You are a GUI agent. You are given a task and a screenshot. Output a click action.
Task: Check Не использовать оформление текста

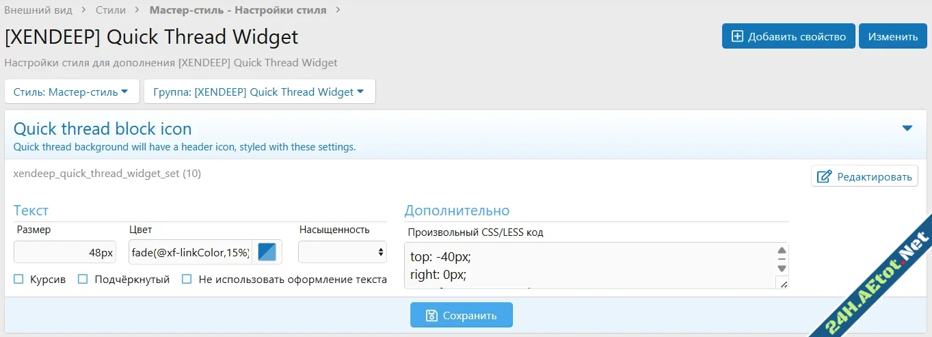coord(187,279)
